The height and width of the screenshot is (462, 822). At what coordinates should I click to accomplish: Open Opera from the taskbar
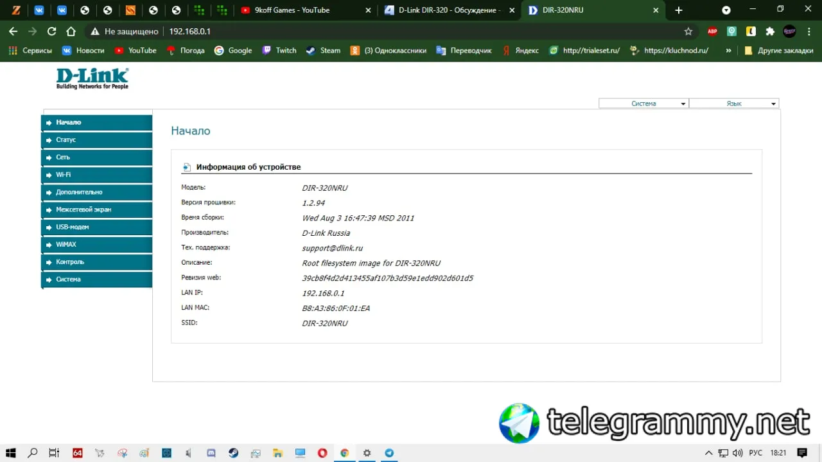tap(322, 453)
